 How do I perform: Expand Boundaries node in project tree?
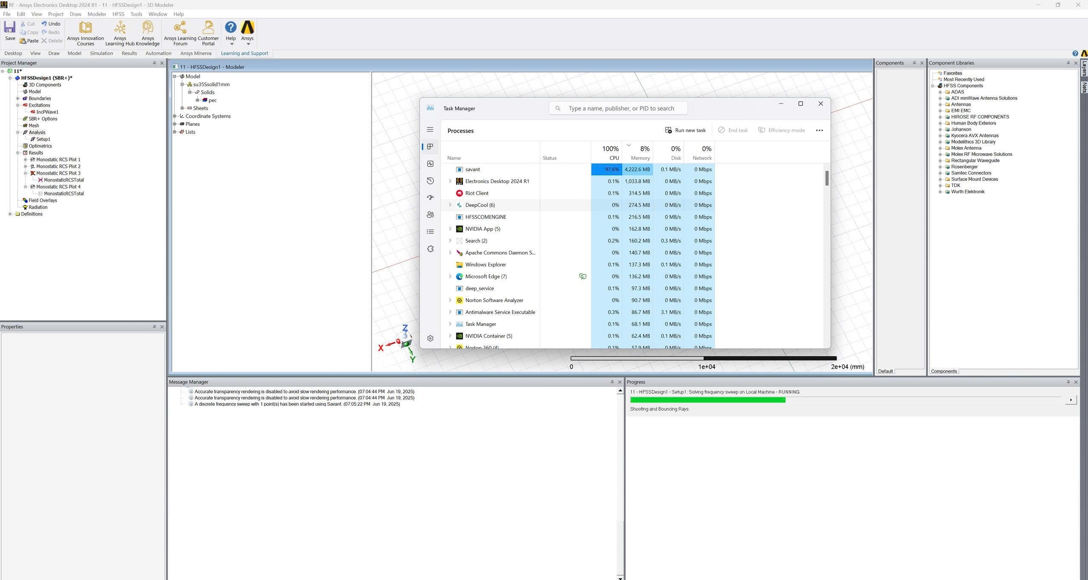(x=18, y=99)
